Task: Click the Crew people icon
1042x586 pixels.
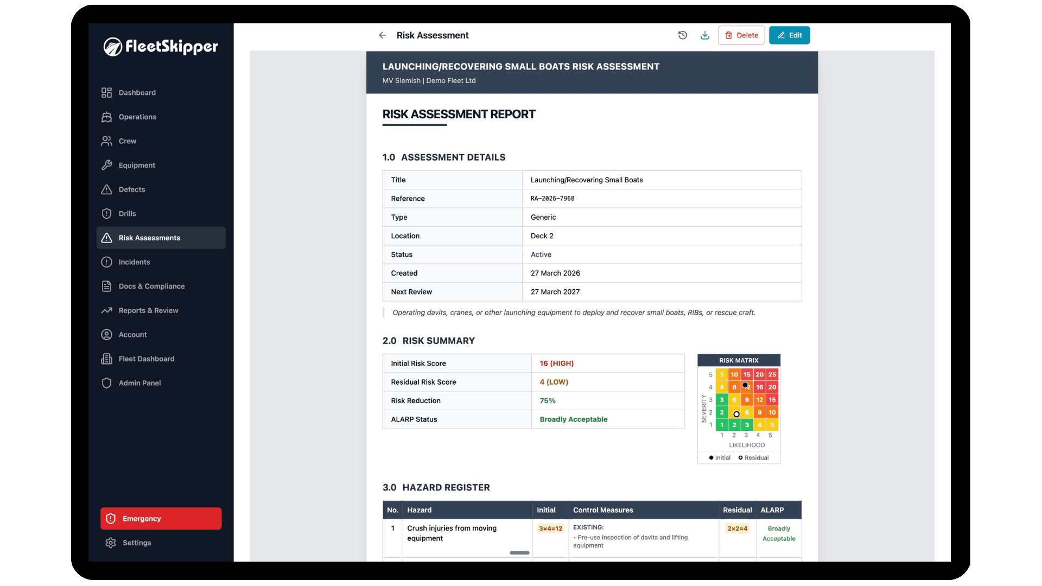Action: 106,141
